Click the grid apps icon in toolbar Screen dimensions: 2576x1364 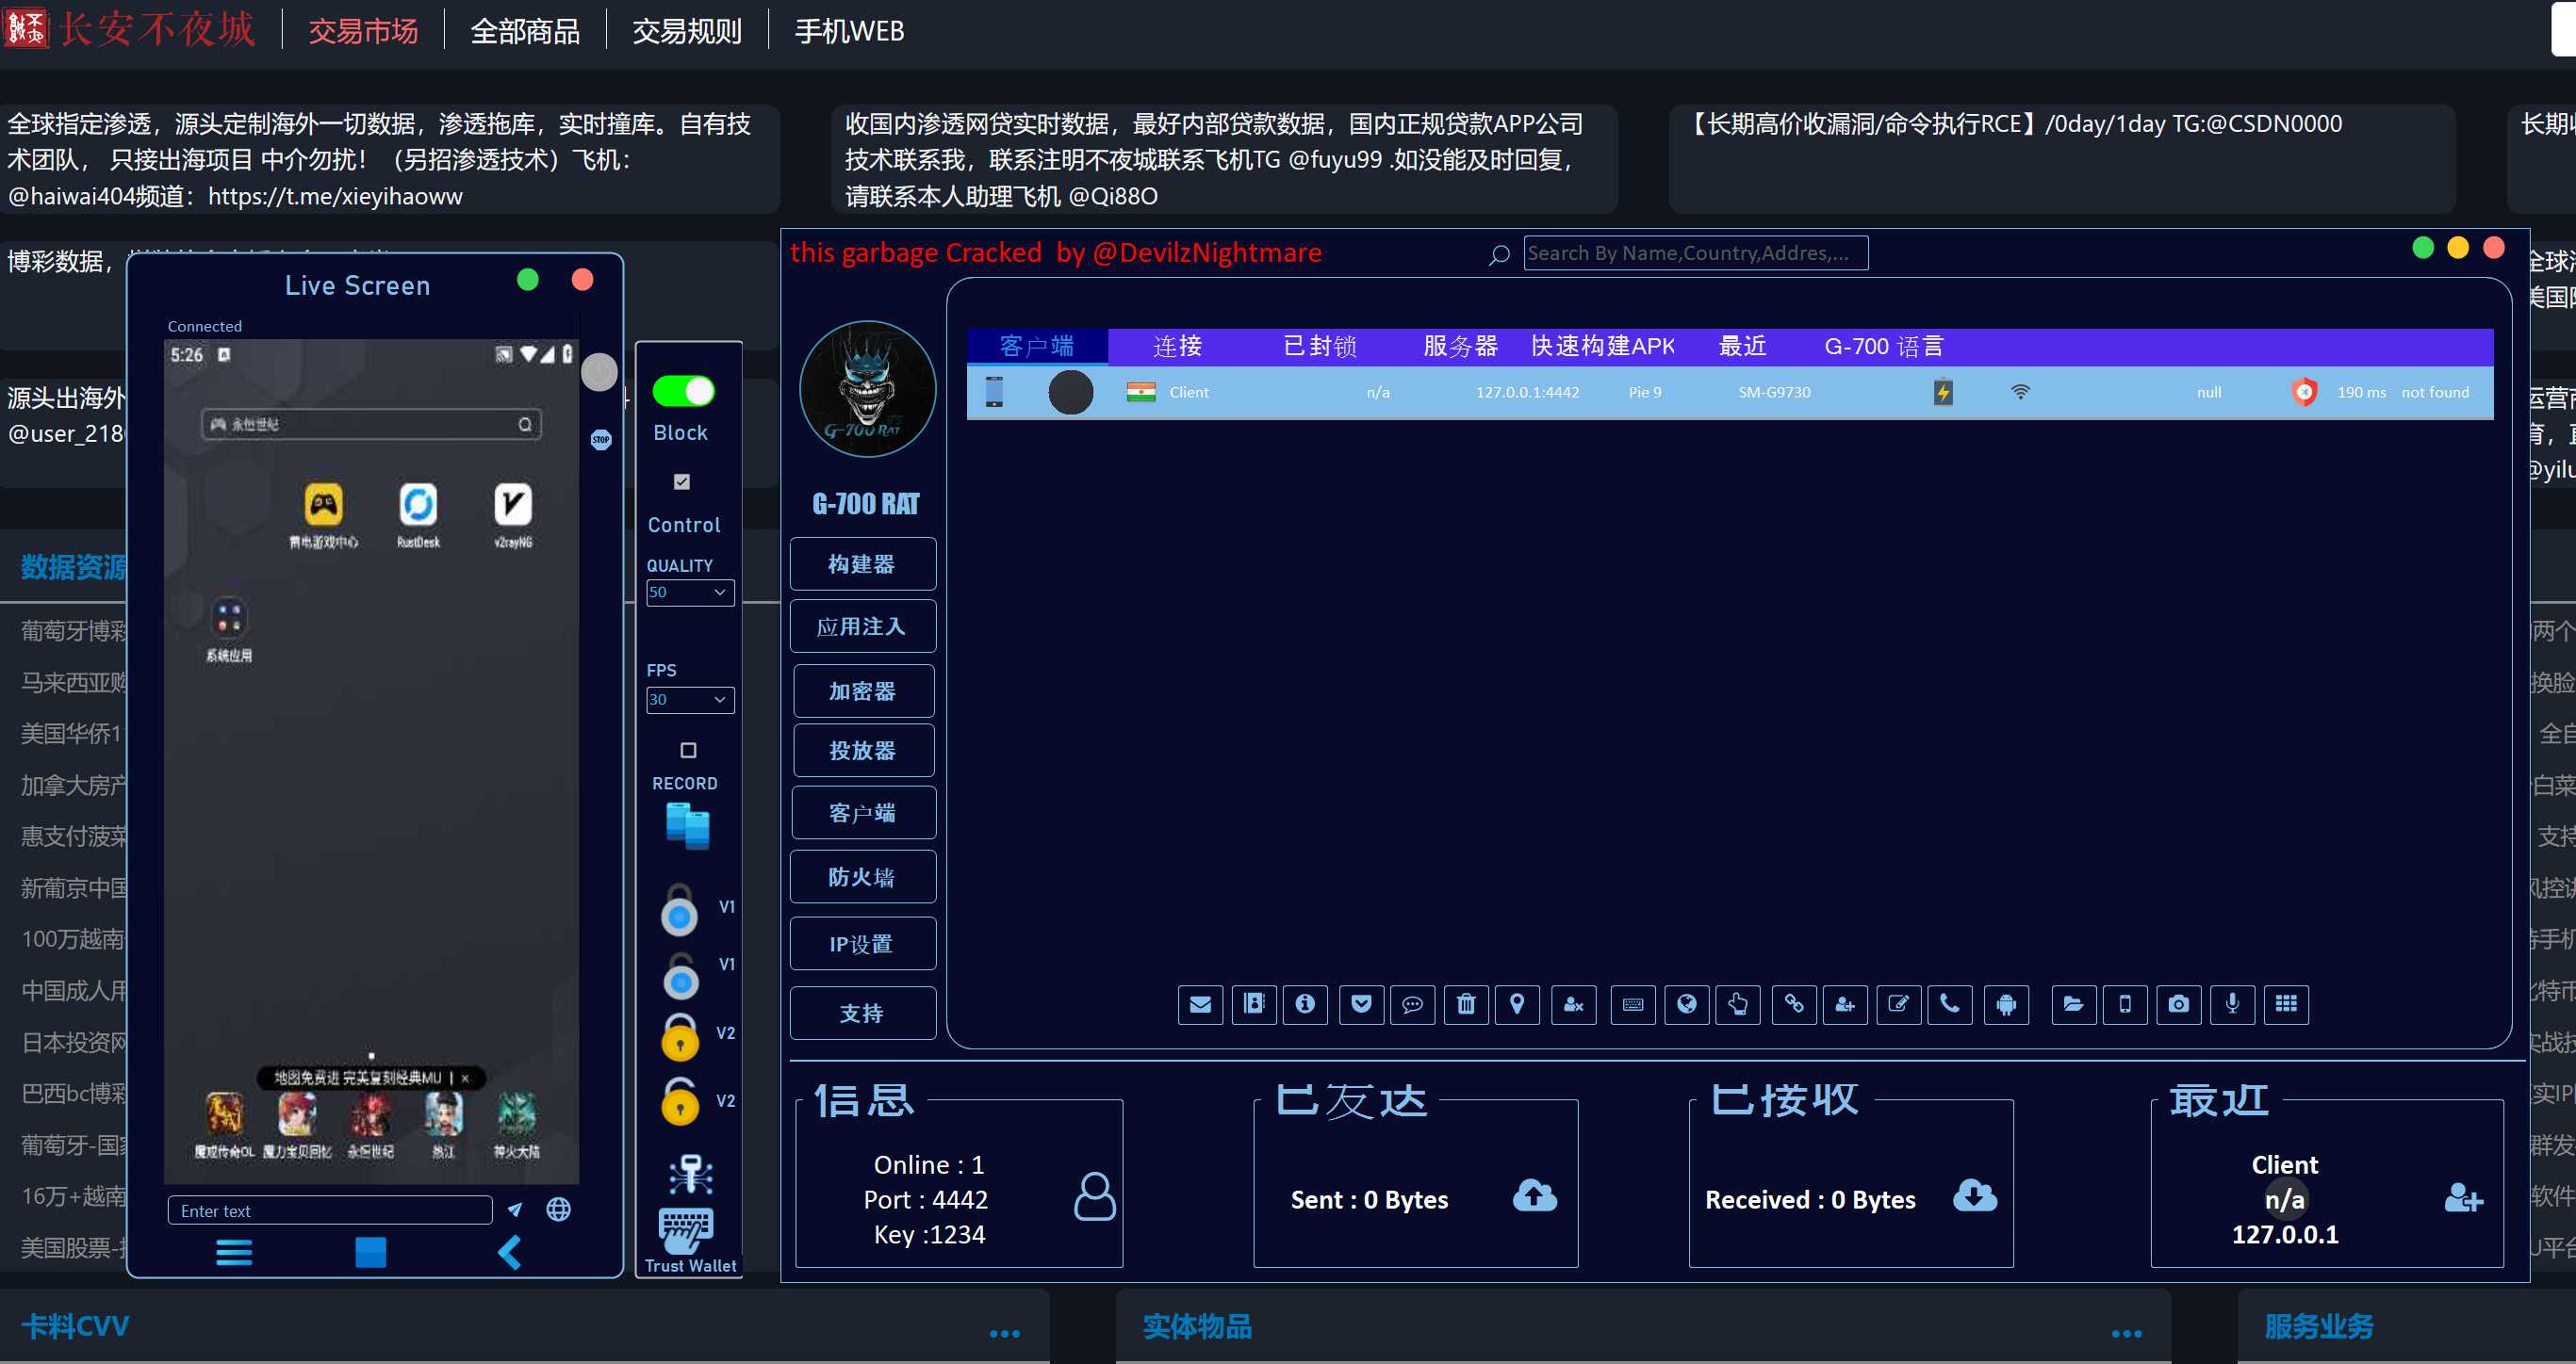pyautogui.click(x=2286, y=1004)
